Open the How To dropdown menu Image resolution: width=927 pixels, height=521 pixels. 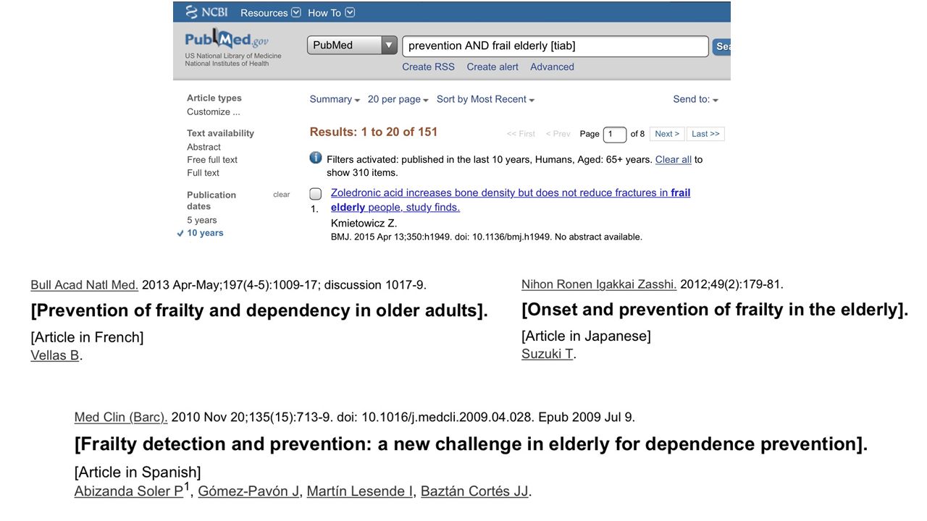point(331,12)
